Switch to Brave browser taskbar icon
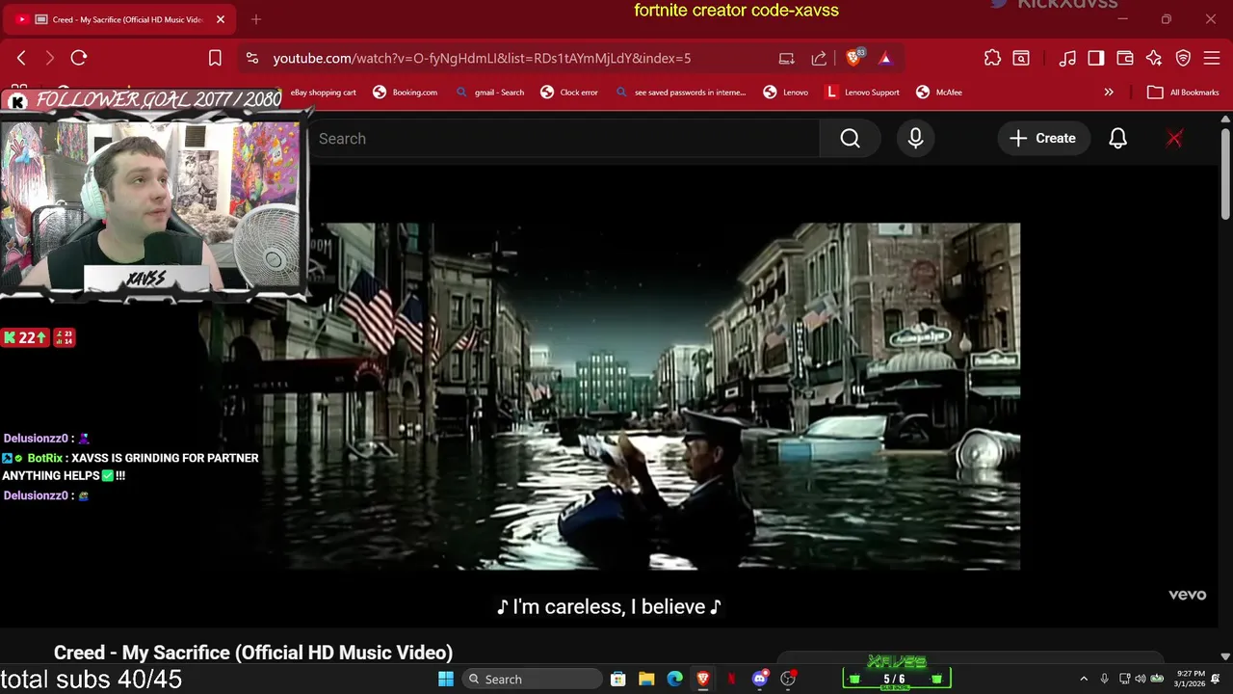 [x=703, y=679]
